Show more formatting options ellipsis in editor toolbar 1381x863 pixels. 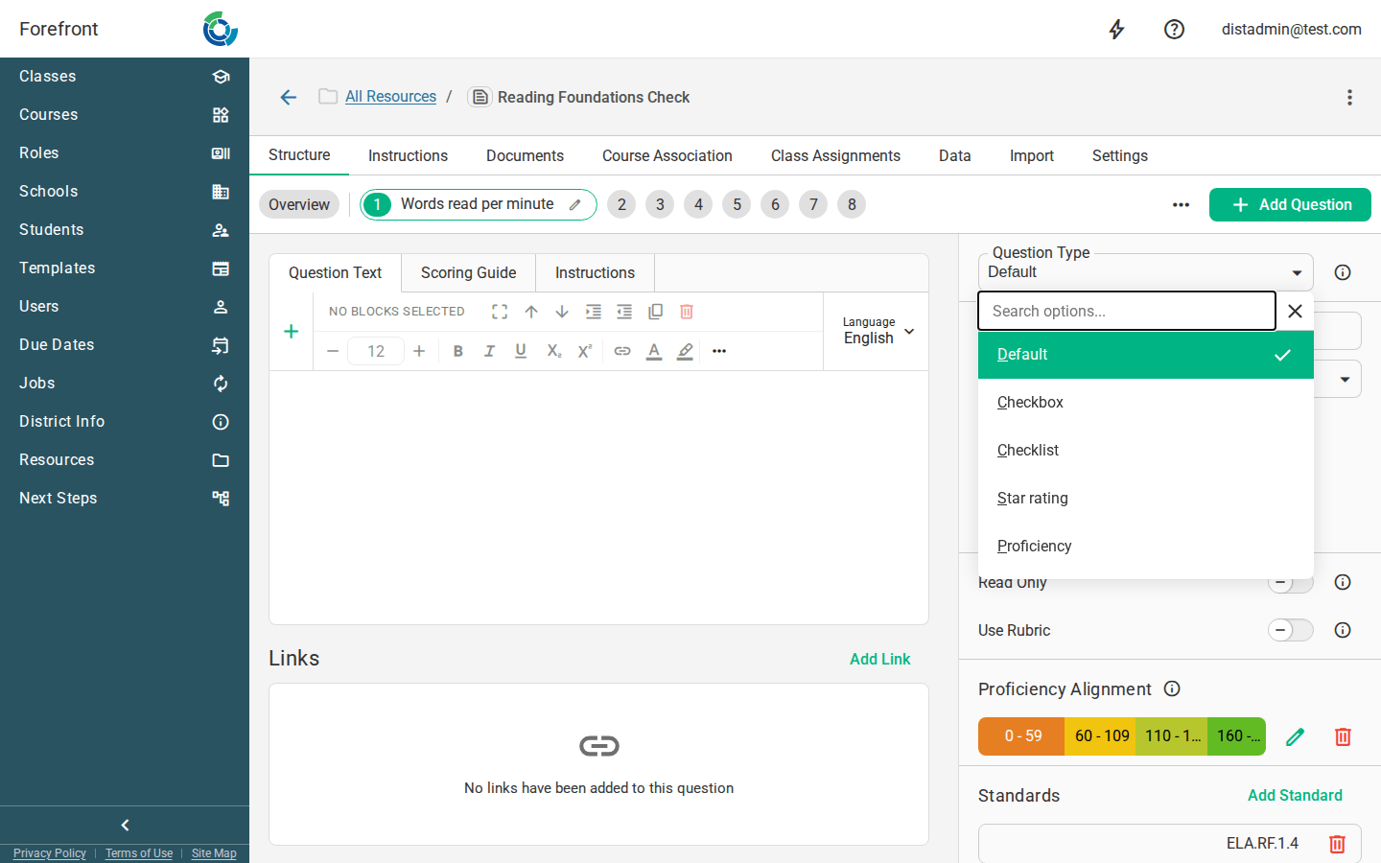tap(719, 351)
